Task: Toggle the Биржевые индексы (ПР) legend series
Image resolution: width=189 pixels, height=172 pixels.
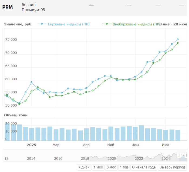Action: (x=69, y=24)
